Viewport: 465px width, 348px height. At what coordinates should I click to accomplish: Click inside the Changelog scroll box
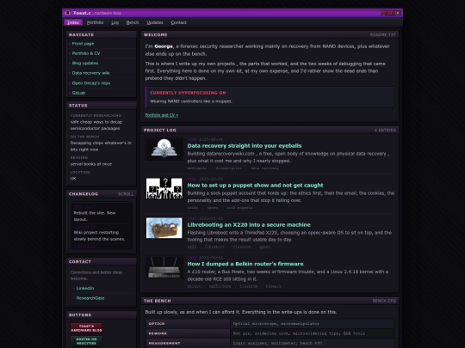101,226
